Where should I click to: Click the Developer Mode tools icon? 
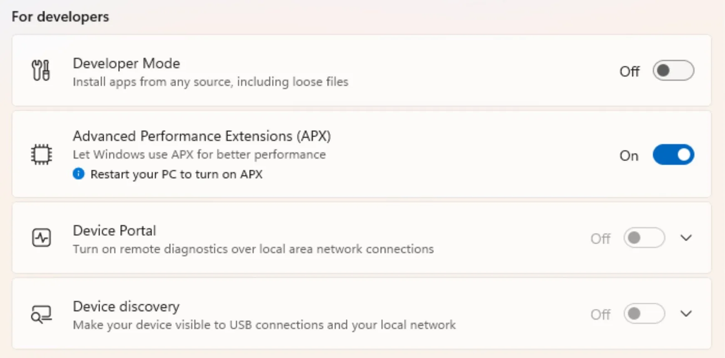tap(41, 70)
